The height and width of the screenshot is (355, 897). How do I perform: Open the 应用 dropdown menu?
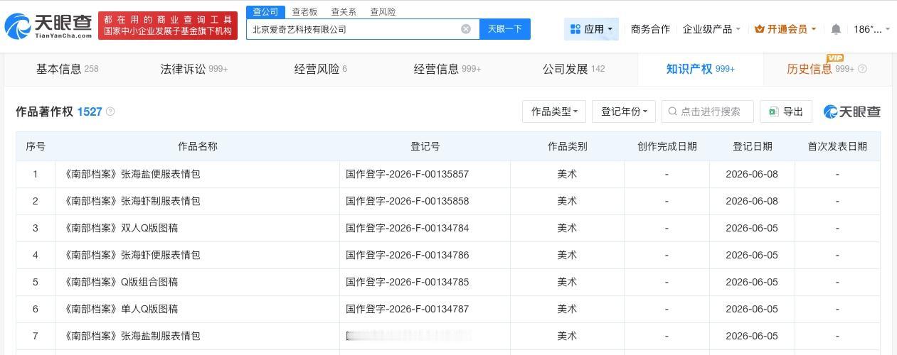pyautogui.click(x=591, y=29)
